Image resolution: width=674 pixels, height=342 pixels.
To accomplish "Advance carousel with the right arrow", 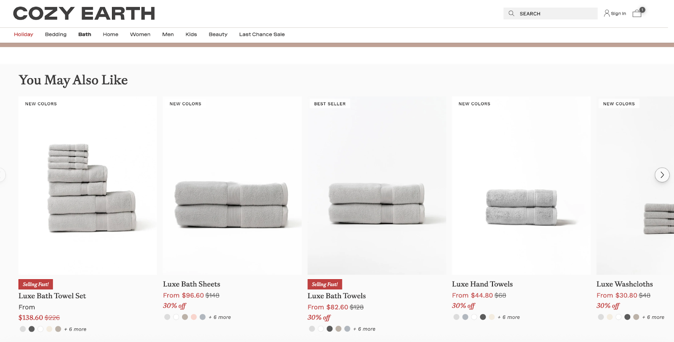I will click(x=662, y=175).
